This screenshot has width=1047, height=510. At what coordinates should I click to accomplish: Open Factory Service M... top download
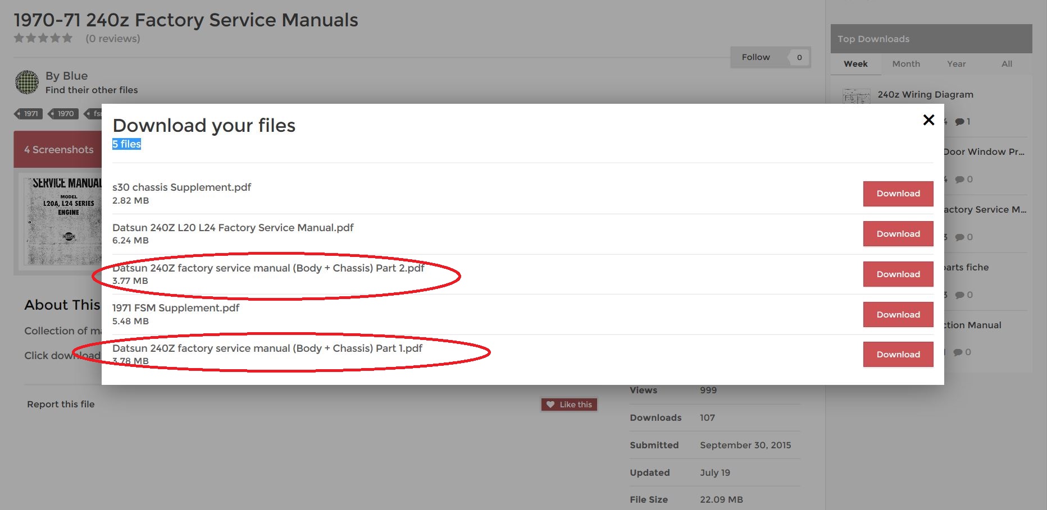coord(985,210)
